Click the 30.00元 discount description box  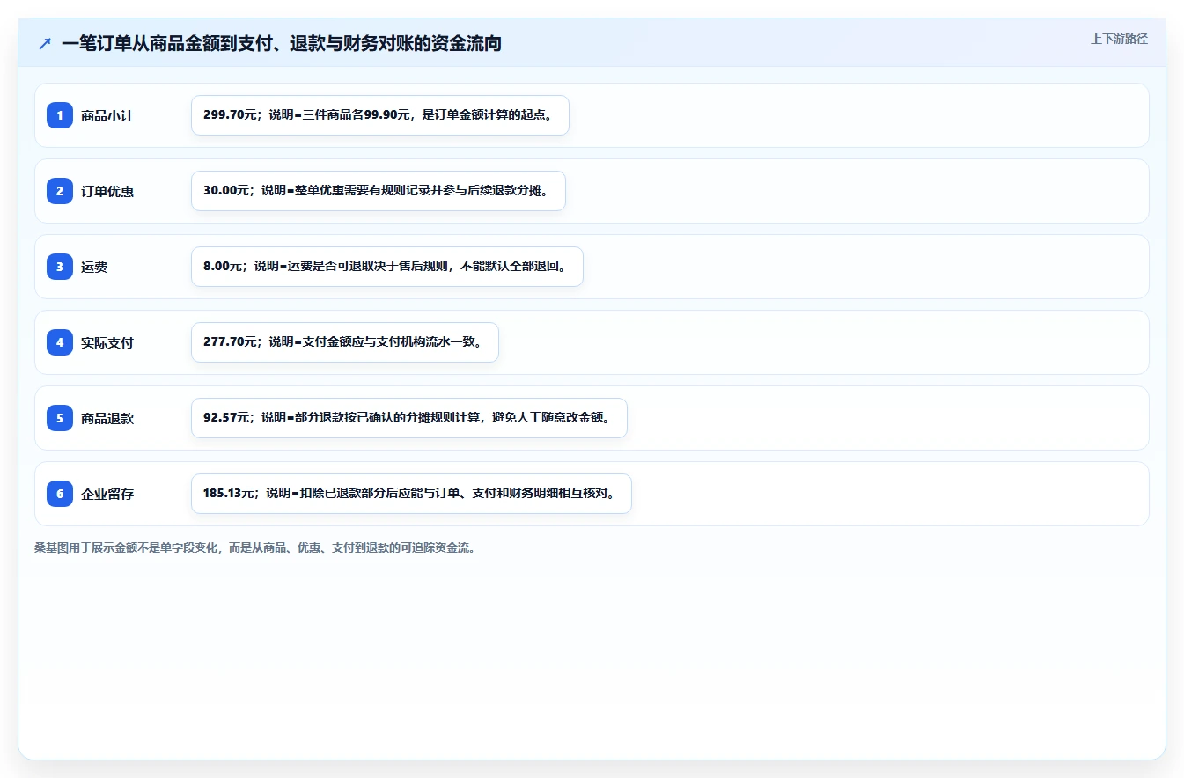pyautogui.click(x=379, y=191)
